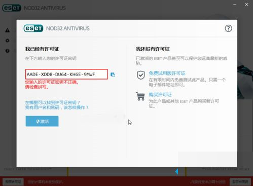Close the ESET main window
The width and height of the screenshot is (253, 186).
tap(246, 5)
